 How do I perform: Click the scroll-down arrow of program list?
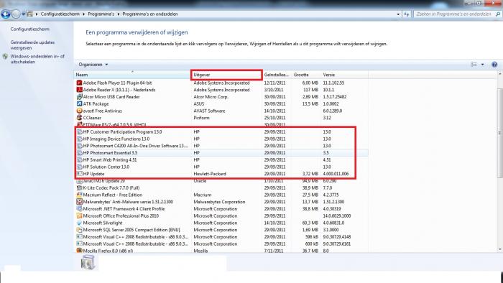click(x=500, y=249)
